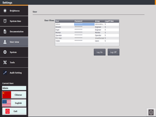Open the Documentation menu label
Viewport: 156px width, 117px height.
coord(17,32)
